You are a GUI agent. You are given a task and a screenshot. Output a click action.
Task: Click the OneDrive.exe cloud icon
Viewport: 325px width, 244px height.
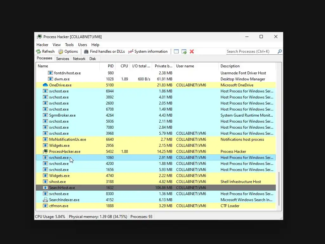[x=45, y=85]
